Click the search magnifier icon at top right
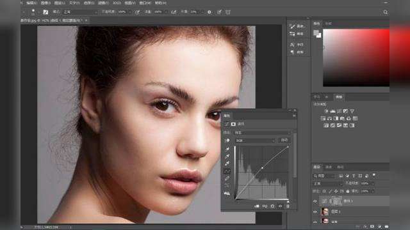This screenshot has width=410, height=230. pyautogui.click(x=386, y=12)
